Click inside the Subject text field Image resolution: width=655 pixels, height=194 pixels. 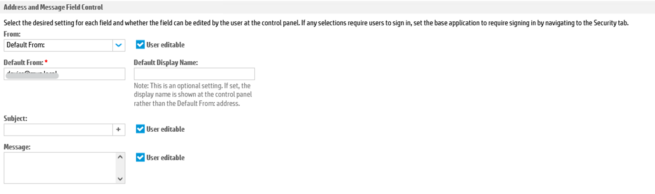click(x=58, y=129)
